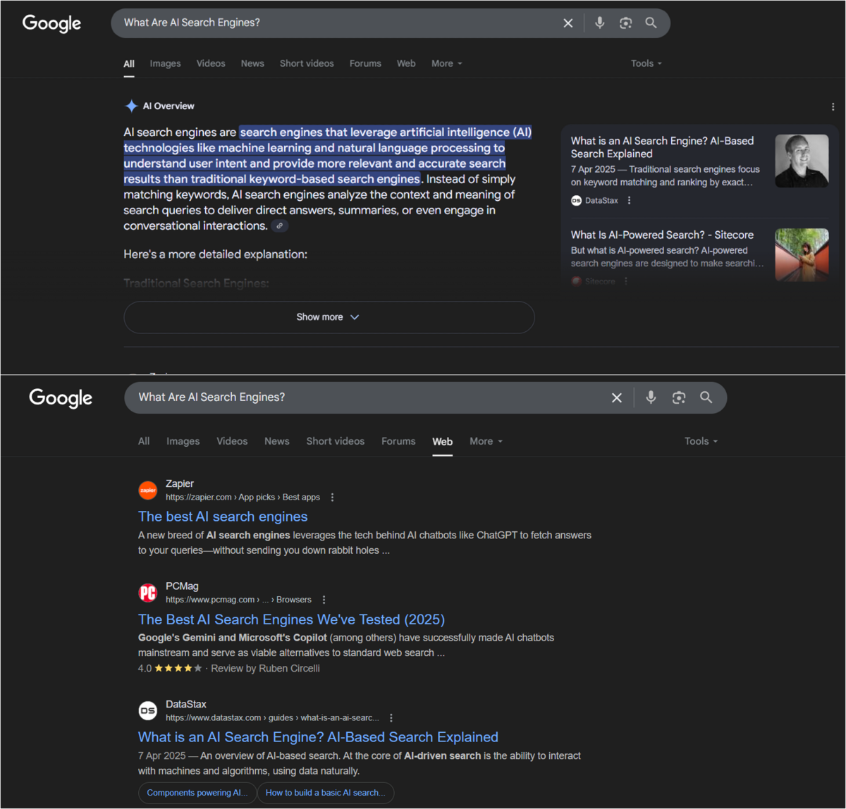The image size is (846, 809).
Task: Click the Zapier favicon in the results
Action: pos(148,490)
